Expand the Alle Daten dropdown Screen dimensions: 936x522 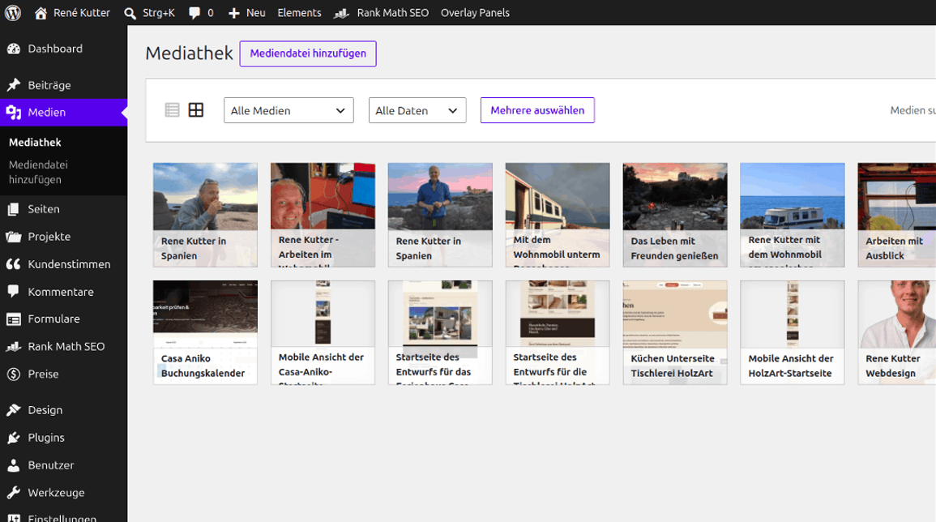417,110
